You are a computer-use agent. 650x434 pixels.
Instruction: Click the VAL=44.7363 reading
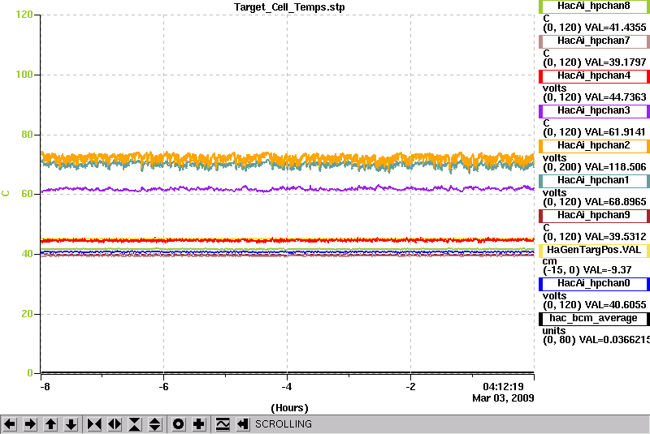(x=615, y=97)
